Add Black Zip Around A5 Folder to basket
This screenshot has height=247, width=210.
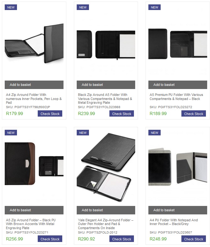[x=106, y=85]
